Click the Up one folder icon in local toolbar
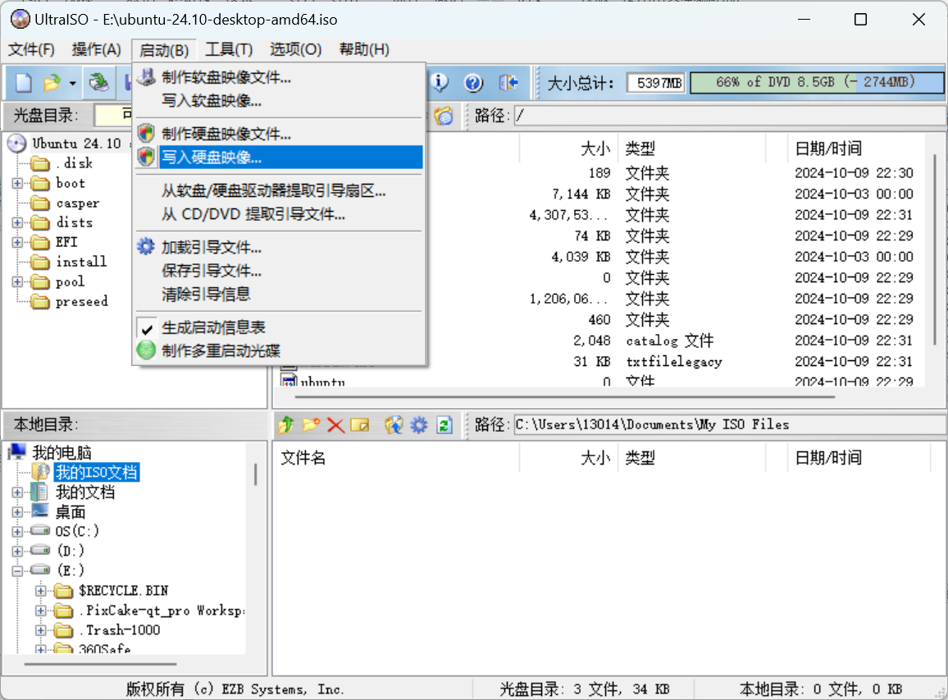 286,425
